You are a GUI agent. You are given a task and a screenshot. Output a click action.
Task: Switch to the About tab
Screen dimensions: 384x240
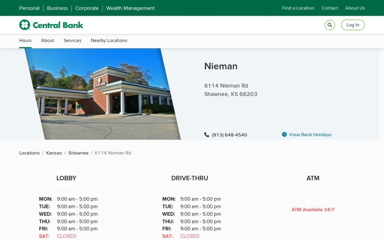point(47,41)
